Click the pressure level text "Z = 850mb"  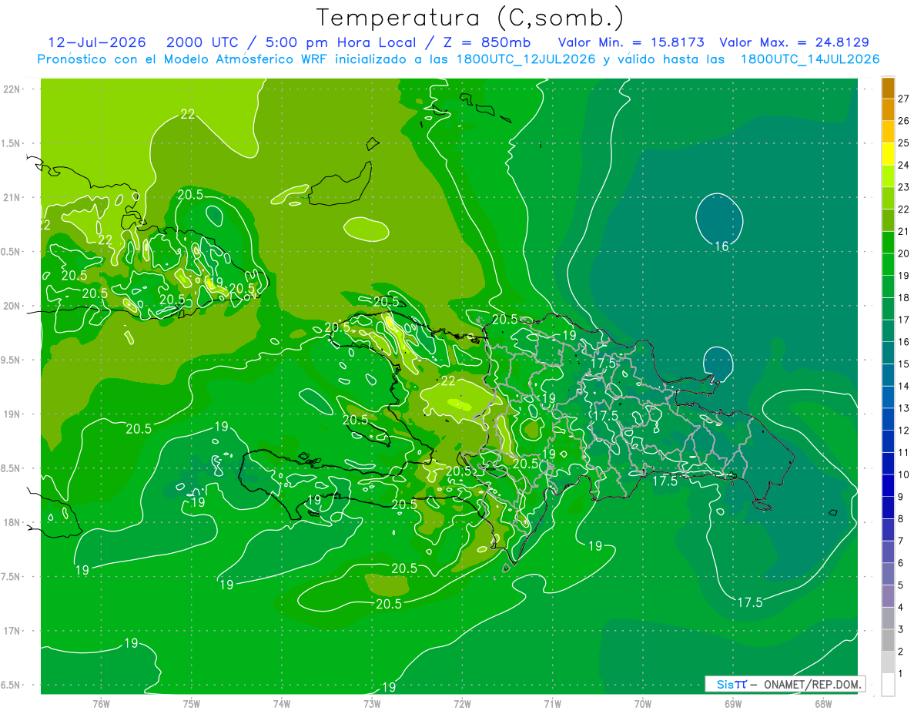pos(487,42)
